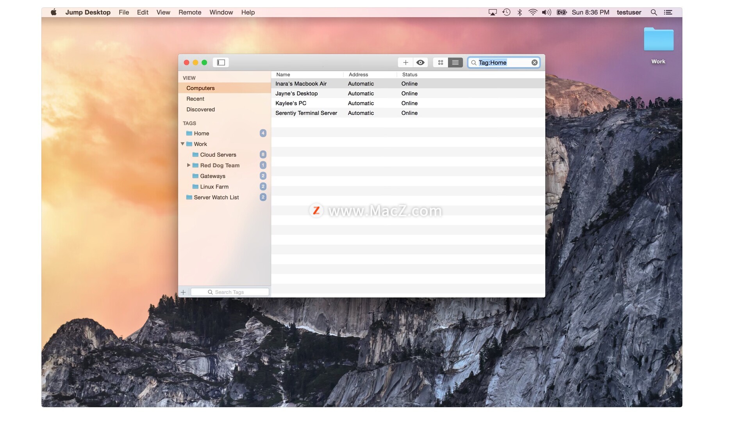Screen dimensions: 750x421
Task: Click Automatic address of Jayne's Desktop
Action: tap(361, 94)
